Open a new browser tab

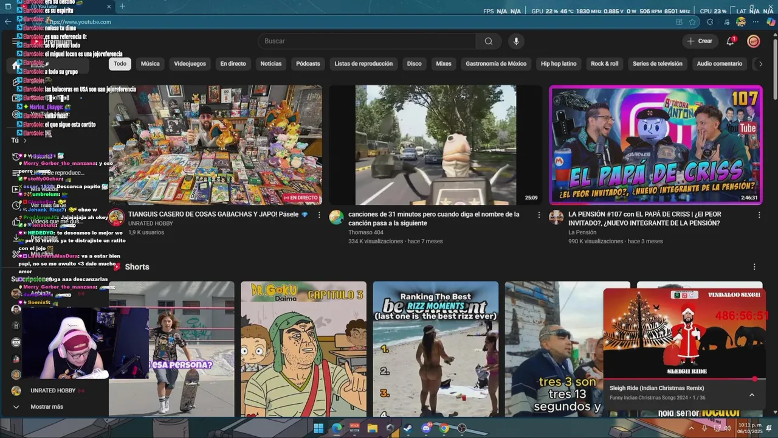tap(122, 7)
